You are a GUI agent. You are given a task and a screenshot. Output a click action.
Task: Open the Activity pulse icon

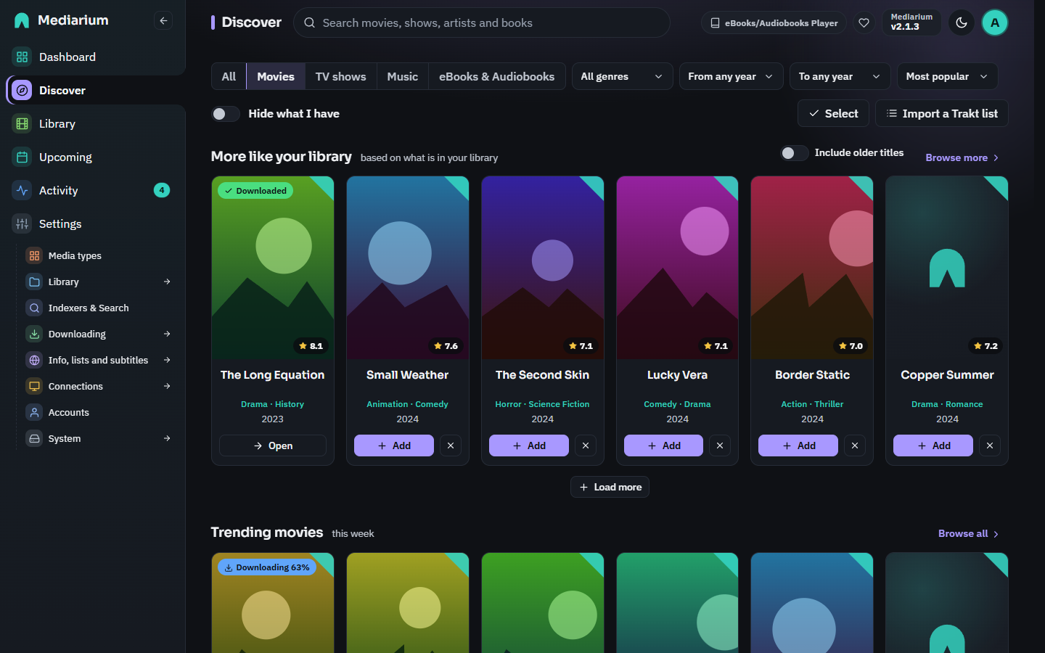pos(22,190)
